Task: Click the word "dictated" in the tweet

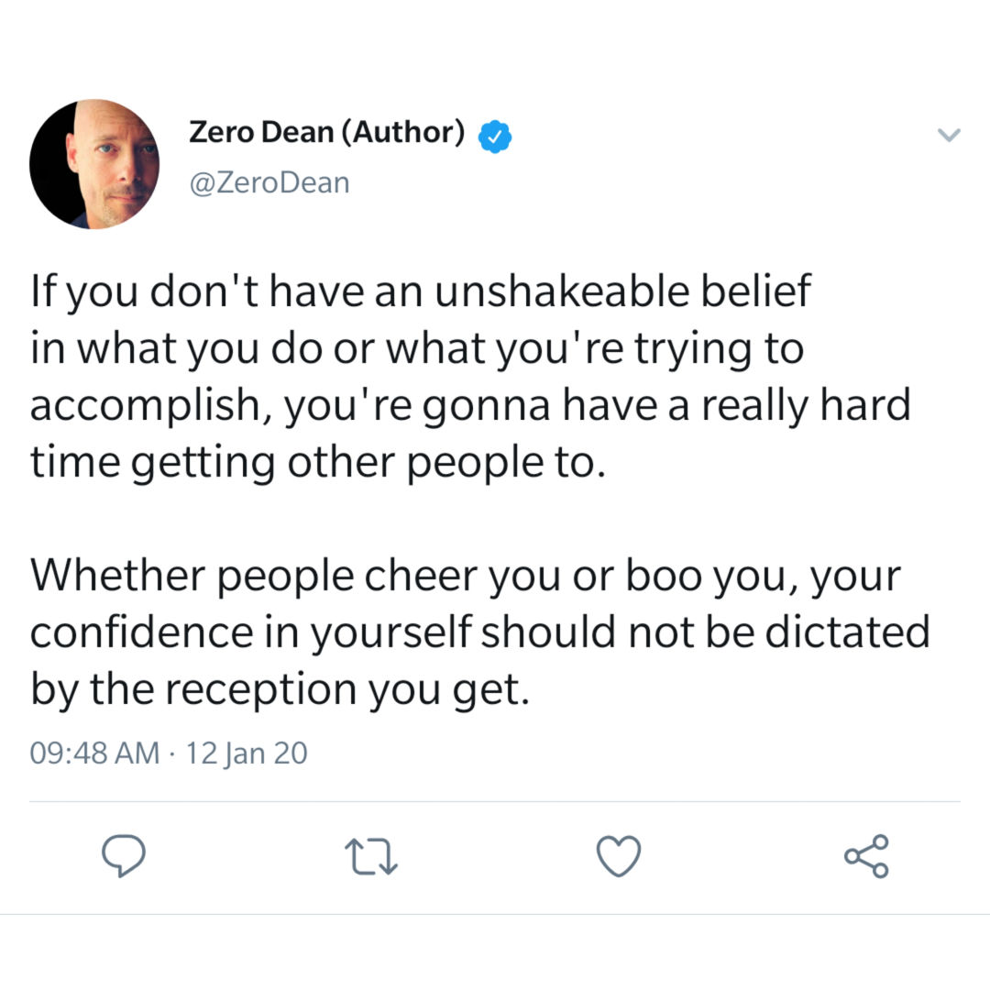Action: click(847, 632)
